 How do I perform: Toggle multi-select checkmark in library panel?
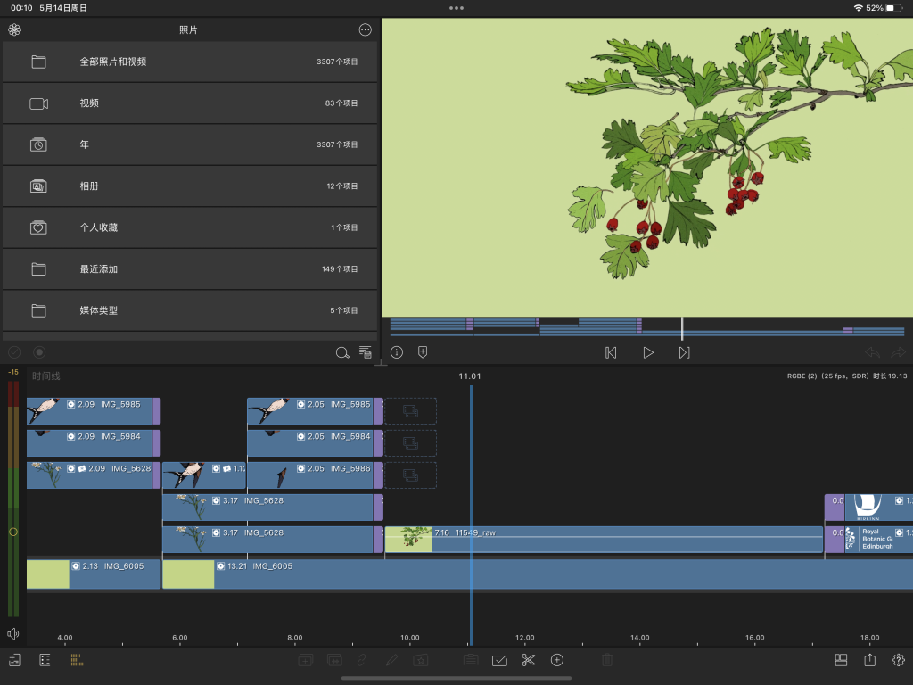(x=14, y=352)
